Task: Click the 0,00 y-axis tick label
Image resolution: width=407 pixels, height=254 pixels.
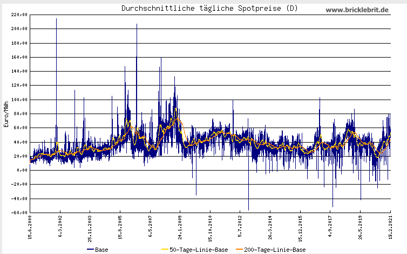Action: [x=22, y=170]
